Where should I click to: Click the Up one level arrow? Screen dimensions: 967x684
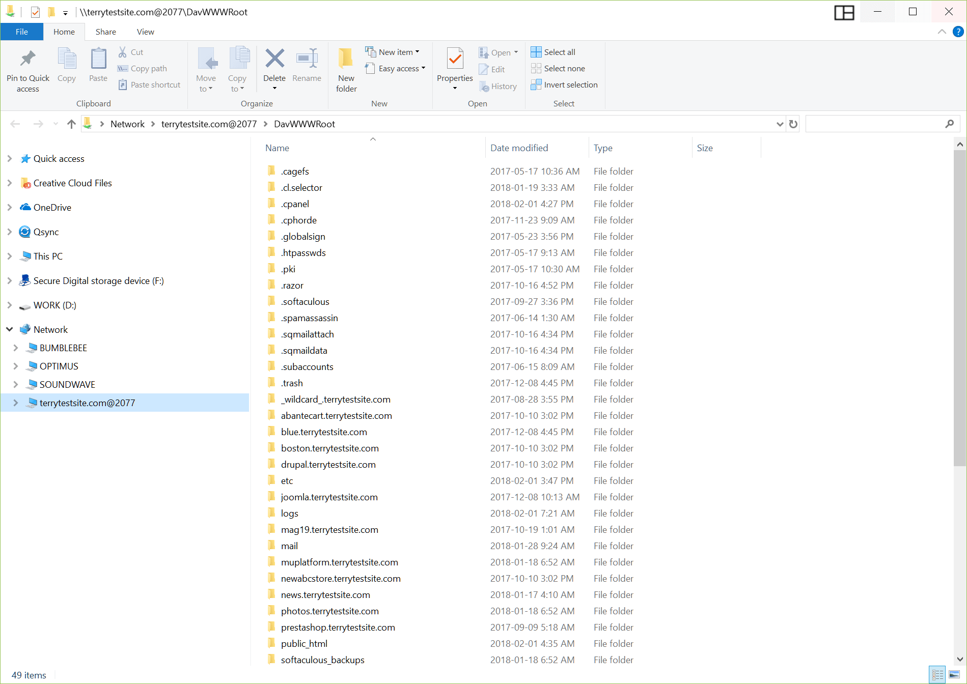[x=71, y=124]
